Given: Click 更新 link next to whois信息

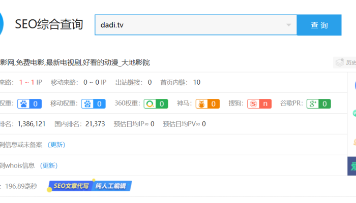Looking at the screenshot, I should tap(49, 165).
